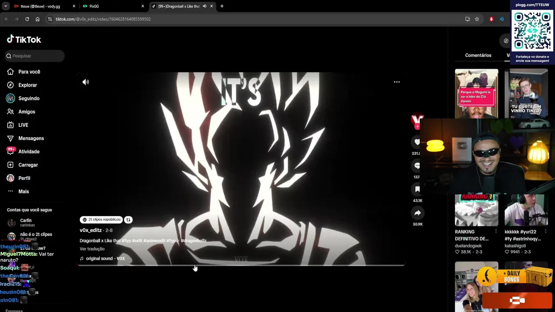
Task: Mute the Dragonball tab audio icon
Action: (204, 6)
